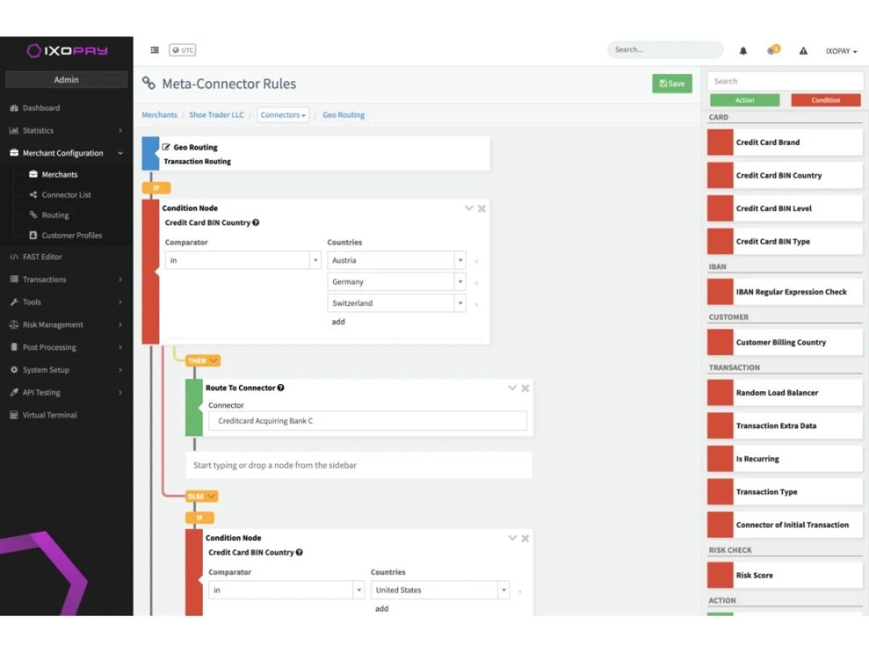This screenshot has width=869, height=652.
Task: Select Credit Card Brand condition node
Action: (x=785, y=142)
